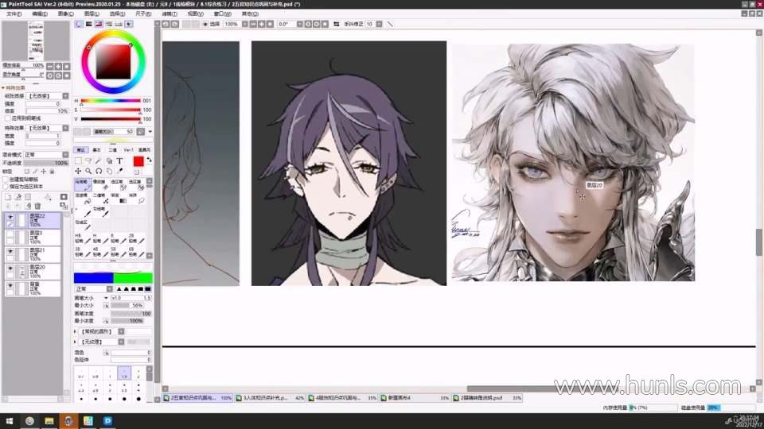Open the stabilizer value dropdown in toolbar
764x429 pixels.
click(379, 24)
